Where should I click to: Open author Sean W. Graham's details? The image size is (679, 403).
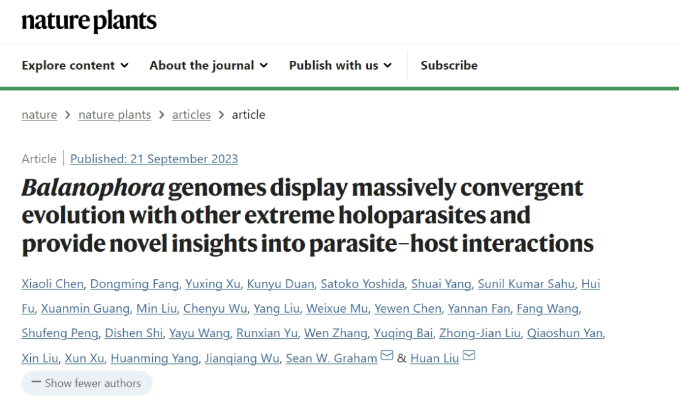click(x=332, y=358)
